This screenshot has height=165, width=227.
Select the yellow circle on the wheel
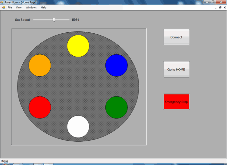pos(78,46)
